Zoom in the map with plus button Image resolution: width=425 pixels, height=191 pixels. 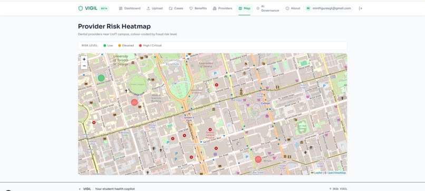click(84, 59)
